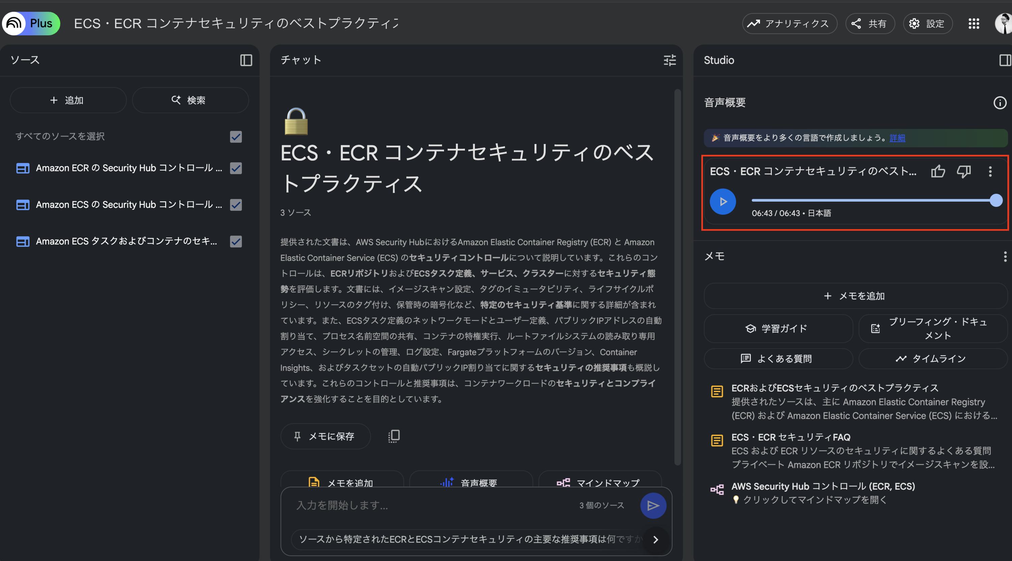The image size is (1012, 561).
Task: 「詳細」リンクをクリック
Action: (x=897, y=138)
